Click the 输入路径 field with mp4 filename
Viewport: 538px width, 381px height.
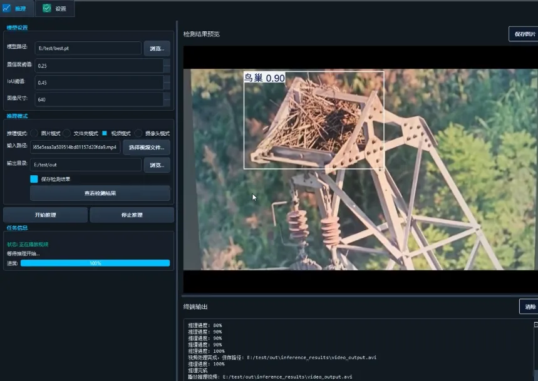pos(75,147)
